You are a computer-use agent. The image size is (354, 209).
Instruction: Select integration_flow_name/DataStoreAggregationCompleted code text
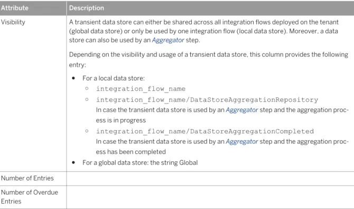coord(205,131)
